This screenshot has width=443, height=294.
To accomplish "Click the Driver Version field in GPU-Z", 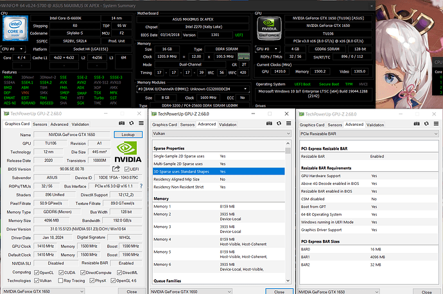I will 88,229.
